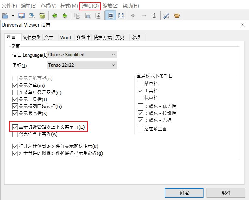Viewport: 249px width, 200px height.
Task: Go to next file with green right arrow
Action: coord(65,16)
